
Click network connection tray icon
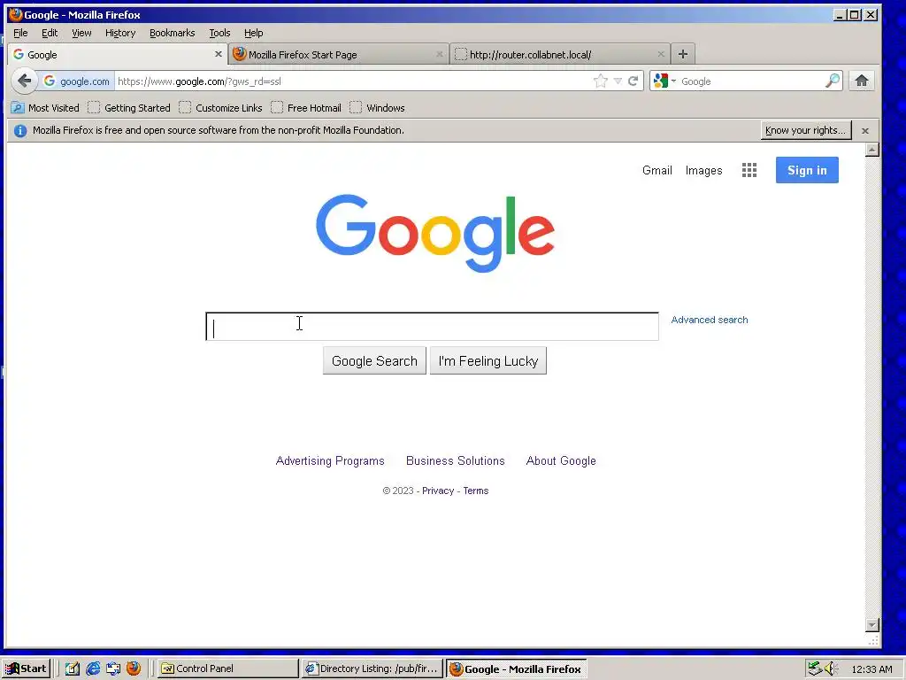815,668
